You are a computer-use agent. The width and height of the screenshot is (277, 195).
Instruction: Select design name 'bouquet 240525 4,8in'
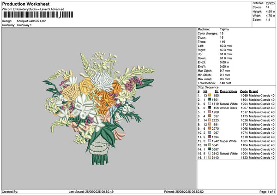[31, 21]
